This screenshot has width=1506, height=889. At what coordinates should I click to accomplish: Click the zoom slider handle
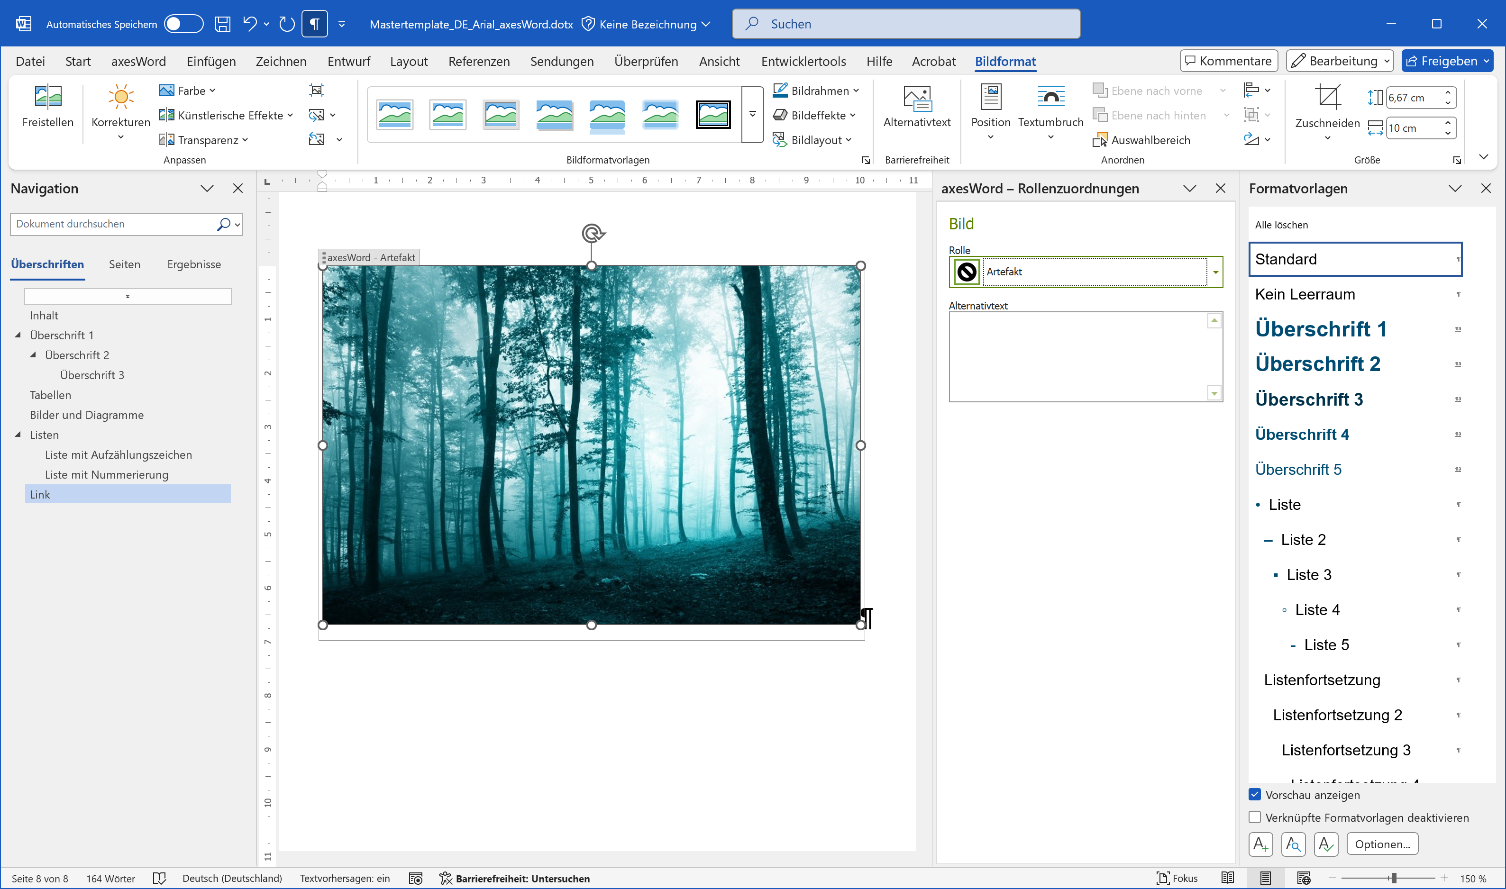(1394, 878)
